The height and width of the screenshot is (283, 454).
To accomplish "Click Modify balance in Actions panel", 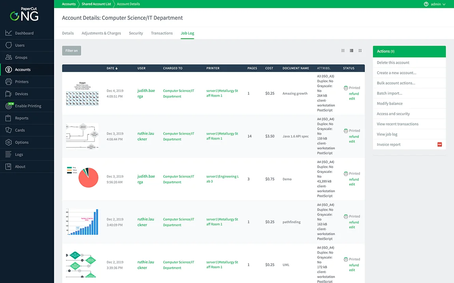I will pos(389,103).
